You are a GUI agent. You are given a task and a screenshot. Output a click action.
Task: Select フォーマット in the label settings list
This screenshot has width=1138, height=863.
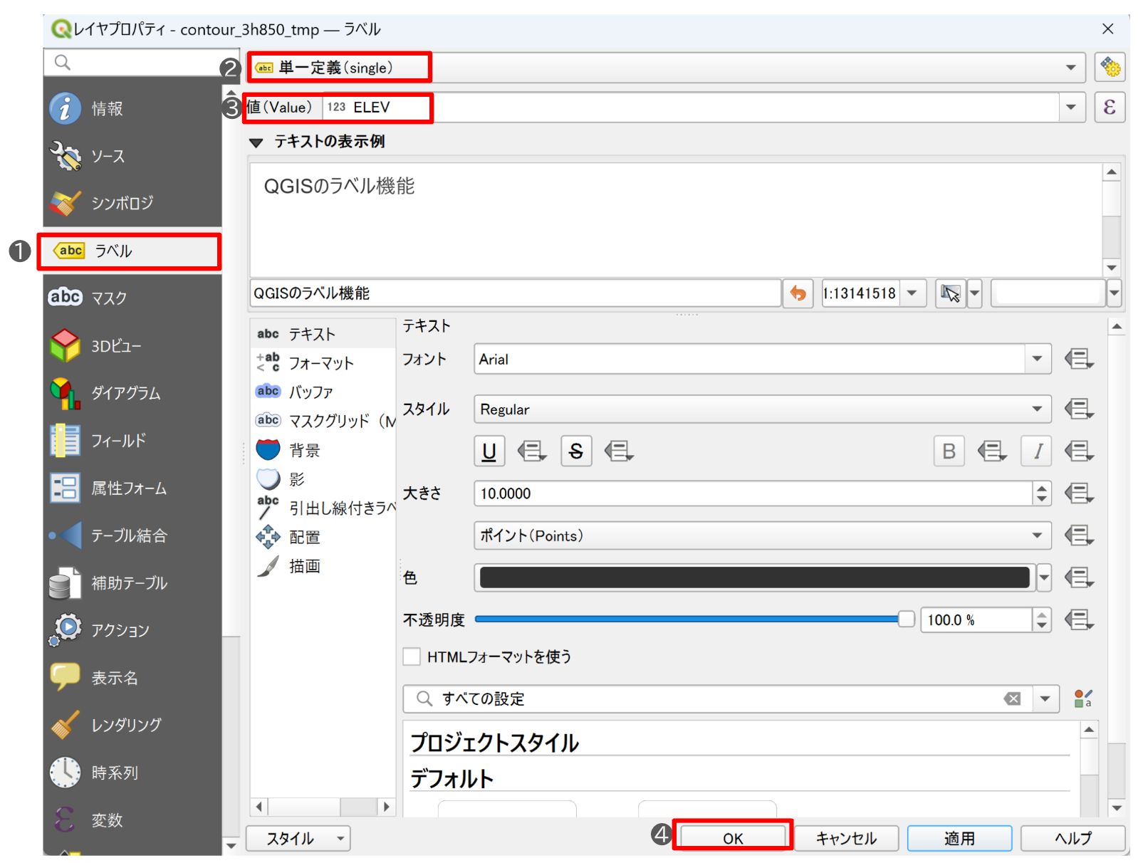click(x=323, y=363)
